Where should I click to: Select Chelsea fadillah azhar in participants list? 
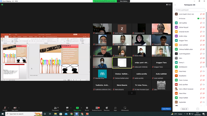pos(190,49)
